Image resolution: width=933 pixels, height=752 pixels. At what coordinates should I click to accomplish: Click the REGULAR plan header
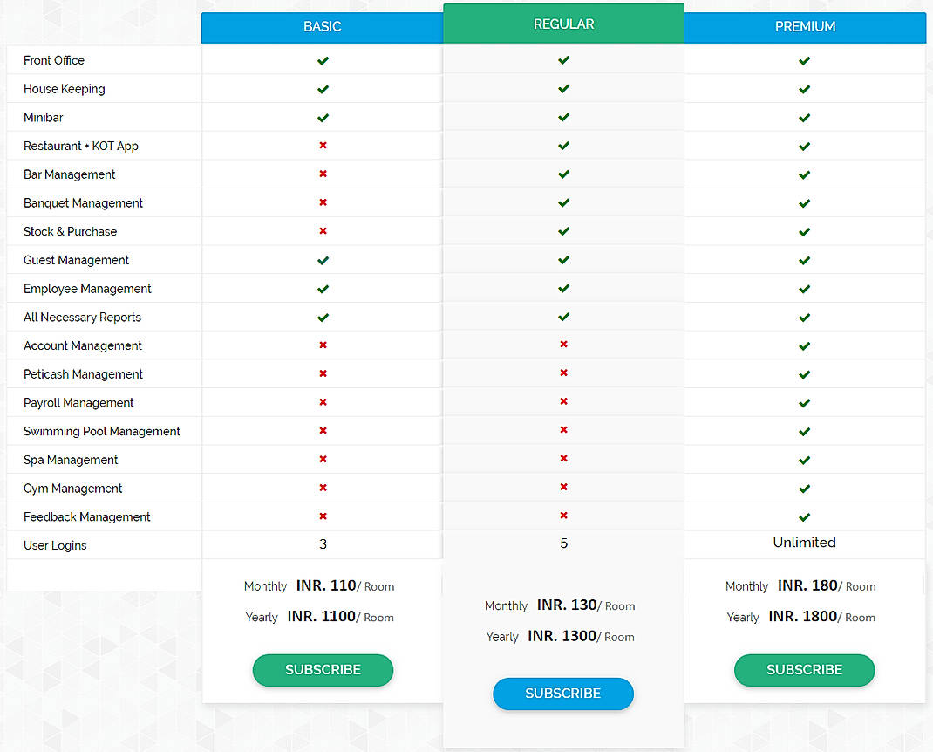[x=563, y=23]
